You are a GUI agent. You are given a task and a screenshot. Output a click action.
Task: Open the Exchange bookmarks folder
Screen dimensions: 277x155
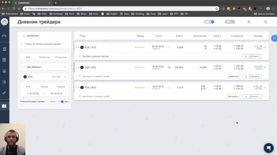tap(56, 14)
